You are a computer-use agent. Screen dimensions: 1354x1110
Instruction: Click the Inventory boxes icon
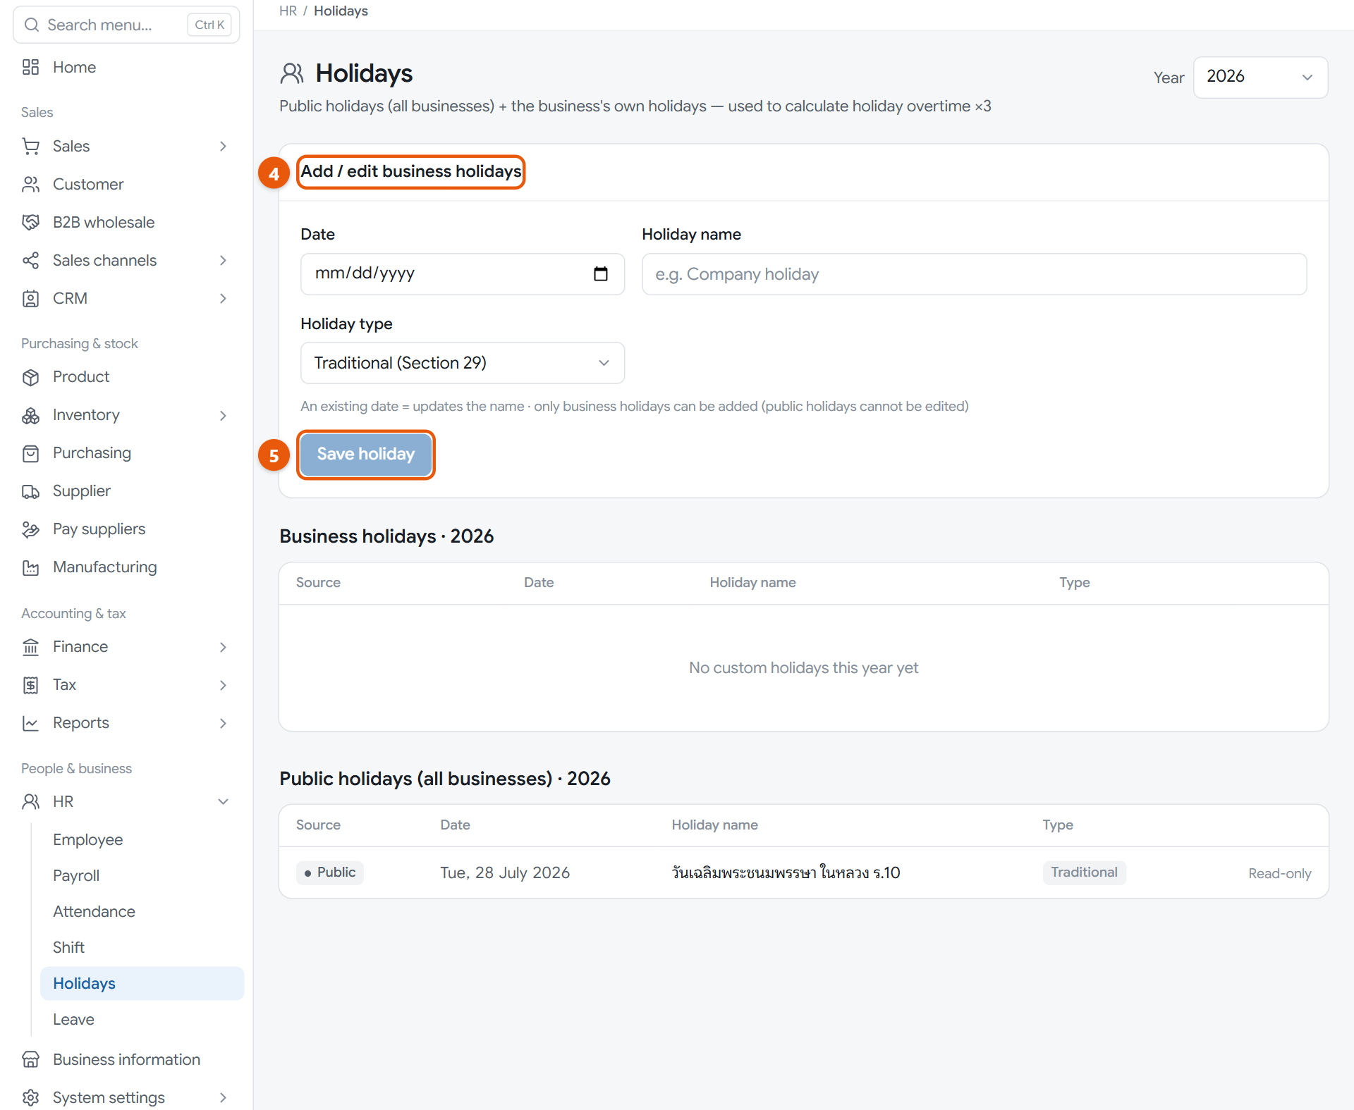[30, 415]
